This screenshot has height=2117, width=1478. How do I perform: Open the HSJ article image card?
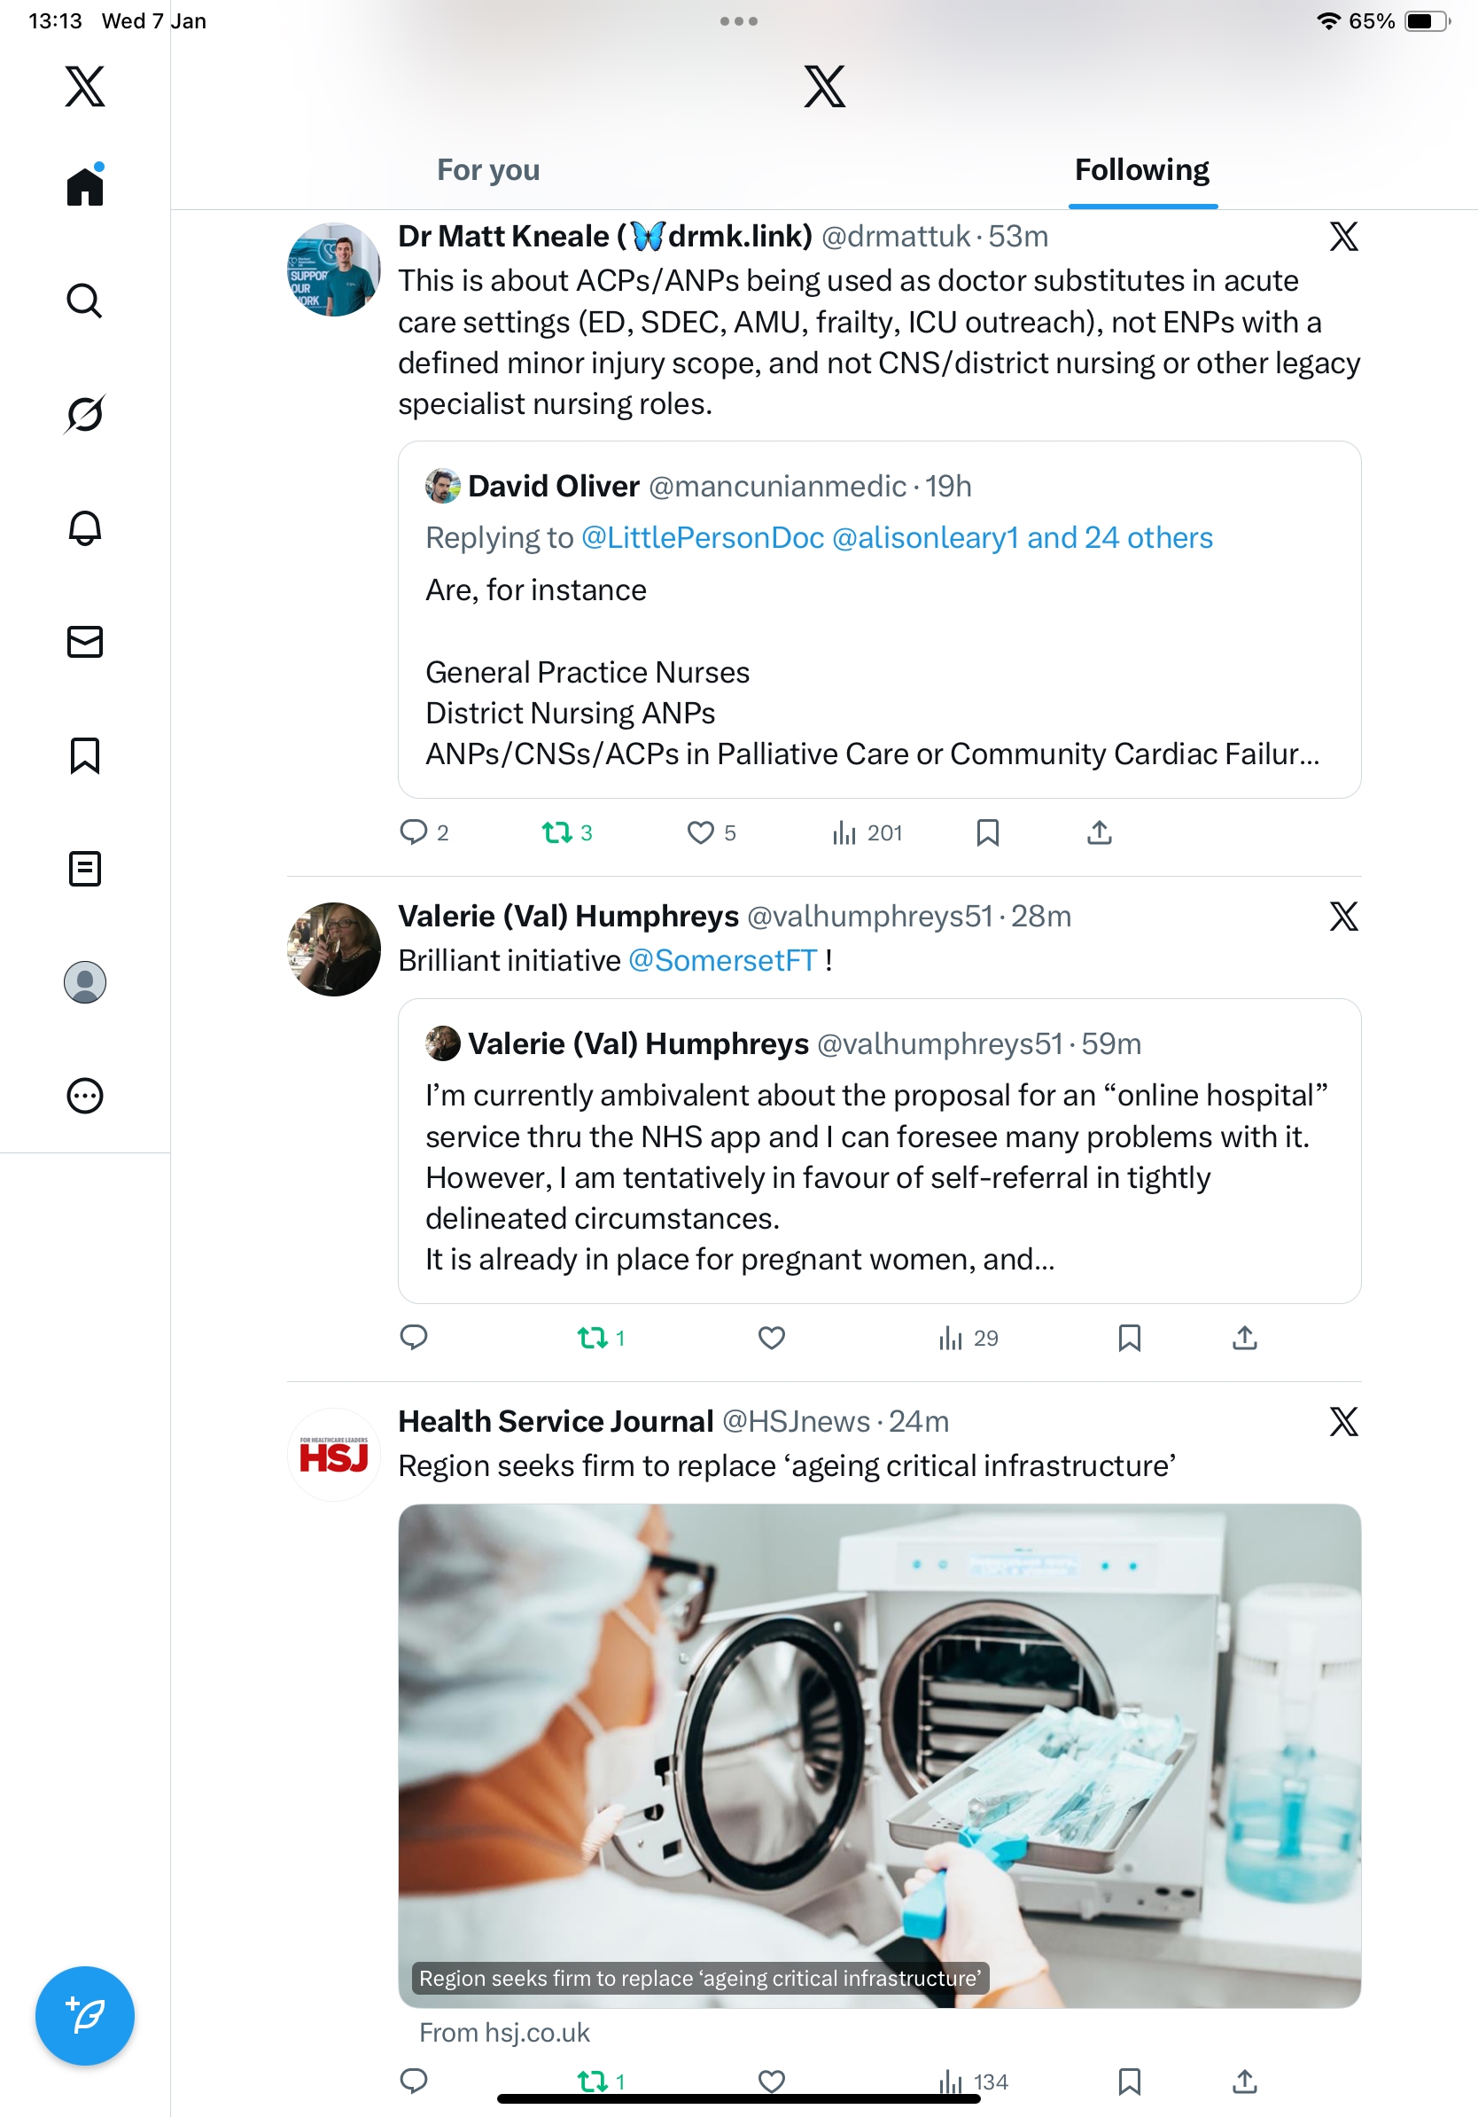879,1754
